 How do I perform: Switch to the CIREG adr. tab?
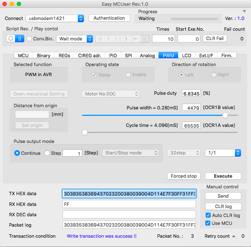coord(90,55)
